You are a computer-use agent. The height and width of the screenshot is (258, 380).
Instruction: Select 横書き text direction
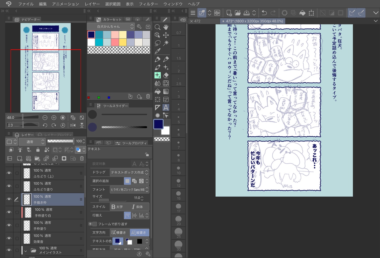click(x=120, y=232)
